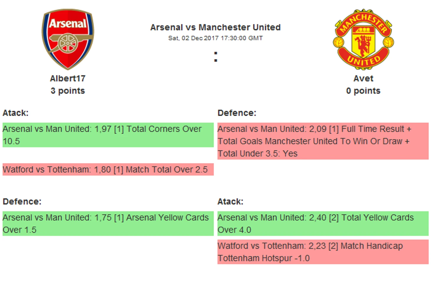Click Avet's Defence section heading

click(237, 113)
